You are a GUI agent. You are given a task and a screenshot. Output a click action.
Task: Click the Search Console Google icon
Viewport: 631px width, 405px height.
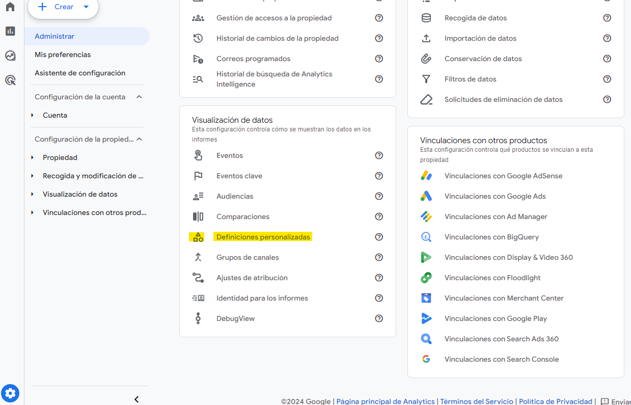coord(426,359)
